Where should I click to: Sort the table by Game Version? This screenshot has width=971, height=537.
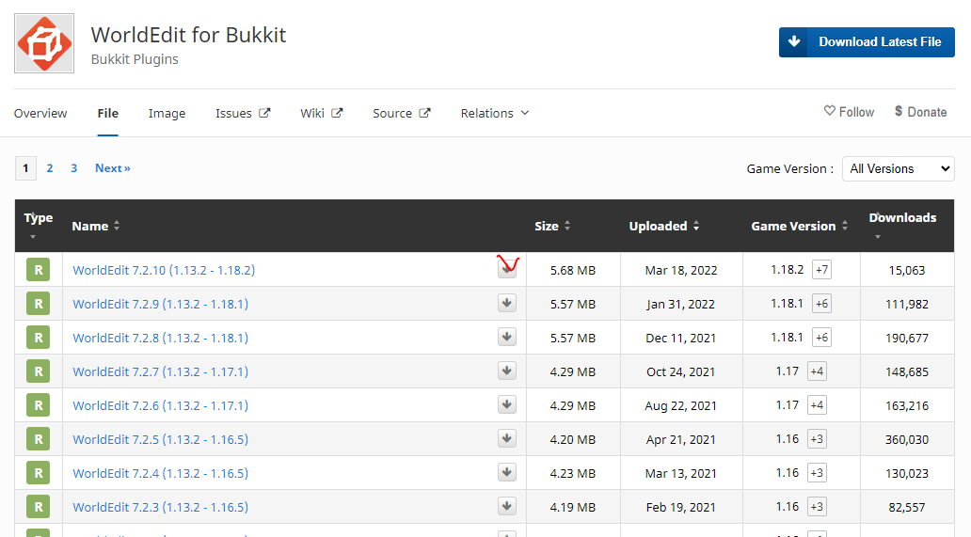[x=800, y=226]
